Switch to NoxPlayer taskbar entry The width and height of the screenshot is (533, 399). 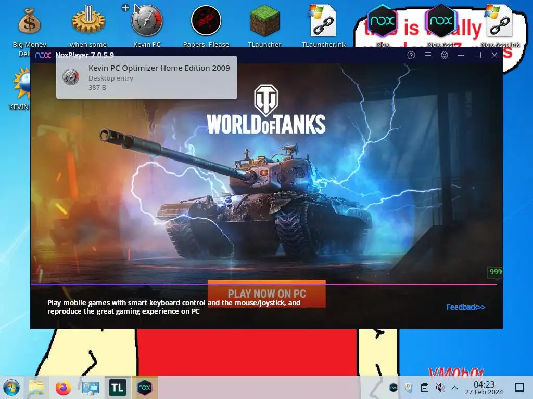(145, 388)
